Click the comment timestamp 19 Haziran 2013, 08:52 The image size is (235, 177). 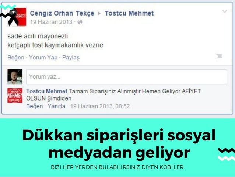coord(100,106)
